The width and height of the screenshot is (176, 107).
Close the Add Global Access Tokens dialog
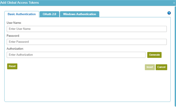pyautogui.click(x=174, y=3)
